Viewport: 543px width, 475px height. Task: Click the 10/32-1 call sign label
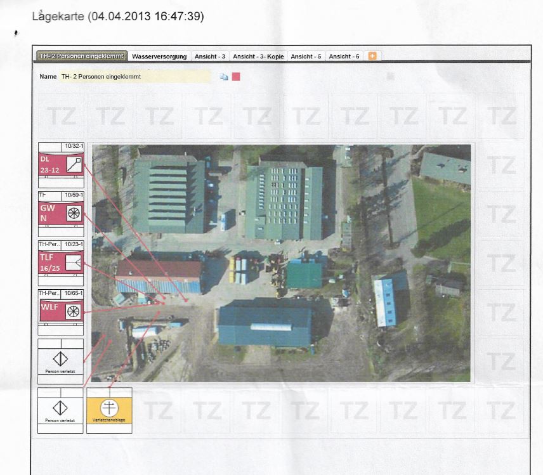click(x=73, y=147)
